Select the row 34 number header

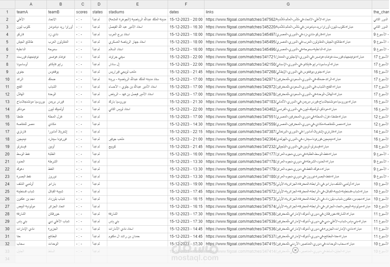pyautogui.click(x=7, y=259)
